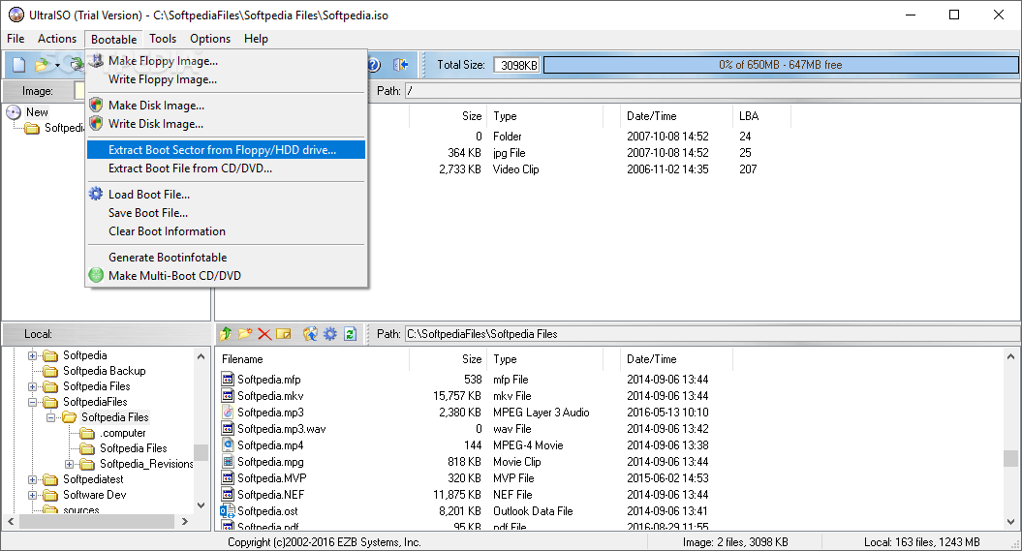Click the shield icon beside Write Disk Image

96,123
